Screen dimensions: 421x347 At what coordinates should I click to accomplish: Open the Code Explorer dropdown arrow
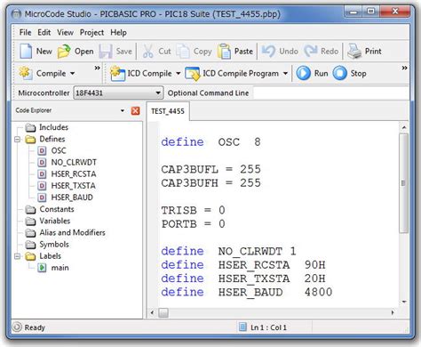(123, 110)
